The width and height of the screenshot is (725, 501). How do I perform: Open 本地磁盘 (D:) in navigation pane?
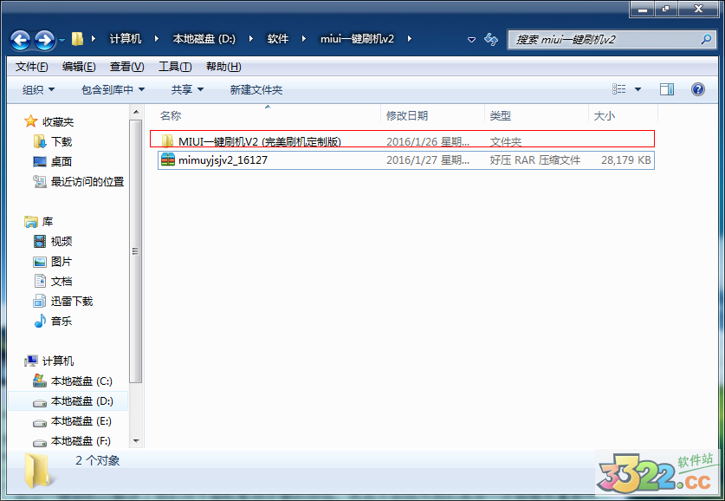[81, 401]
